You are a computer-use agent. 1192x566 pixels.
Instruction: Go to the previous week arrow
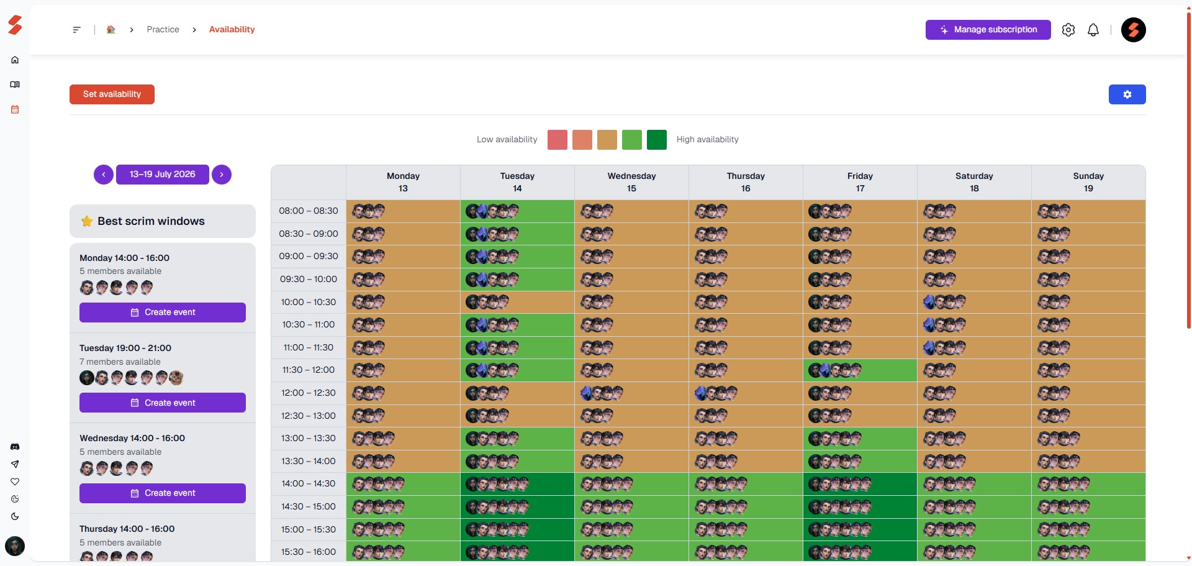tap(104, 175)
